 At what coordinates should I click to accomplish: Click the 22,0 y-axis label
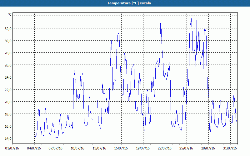(7, 90)
